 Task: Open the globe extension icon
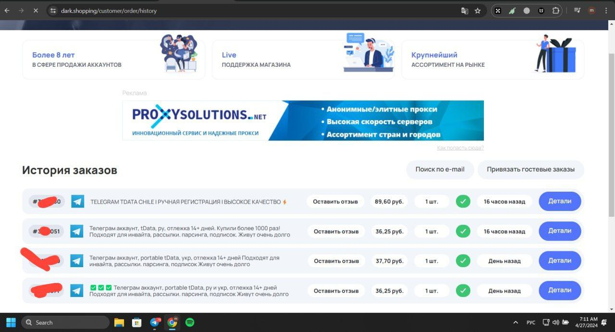(x=527, y=11)
